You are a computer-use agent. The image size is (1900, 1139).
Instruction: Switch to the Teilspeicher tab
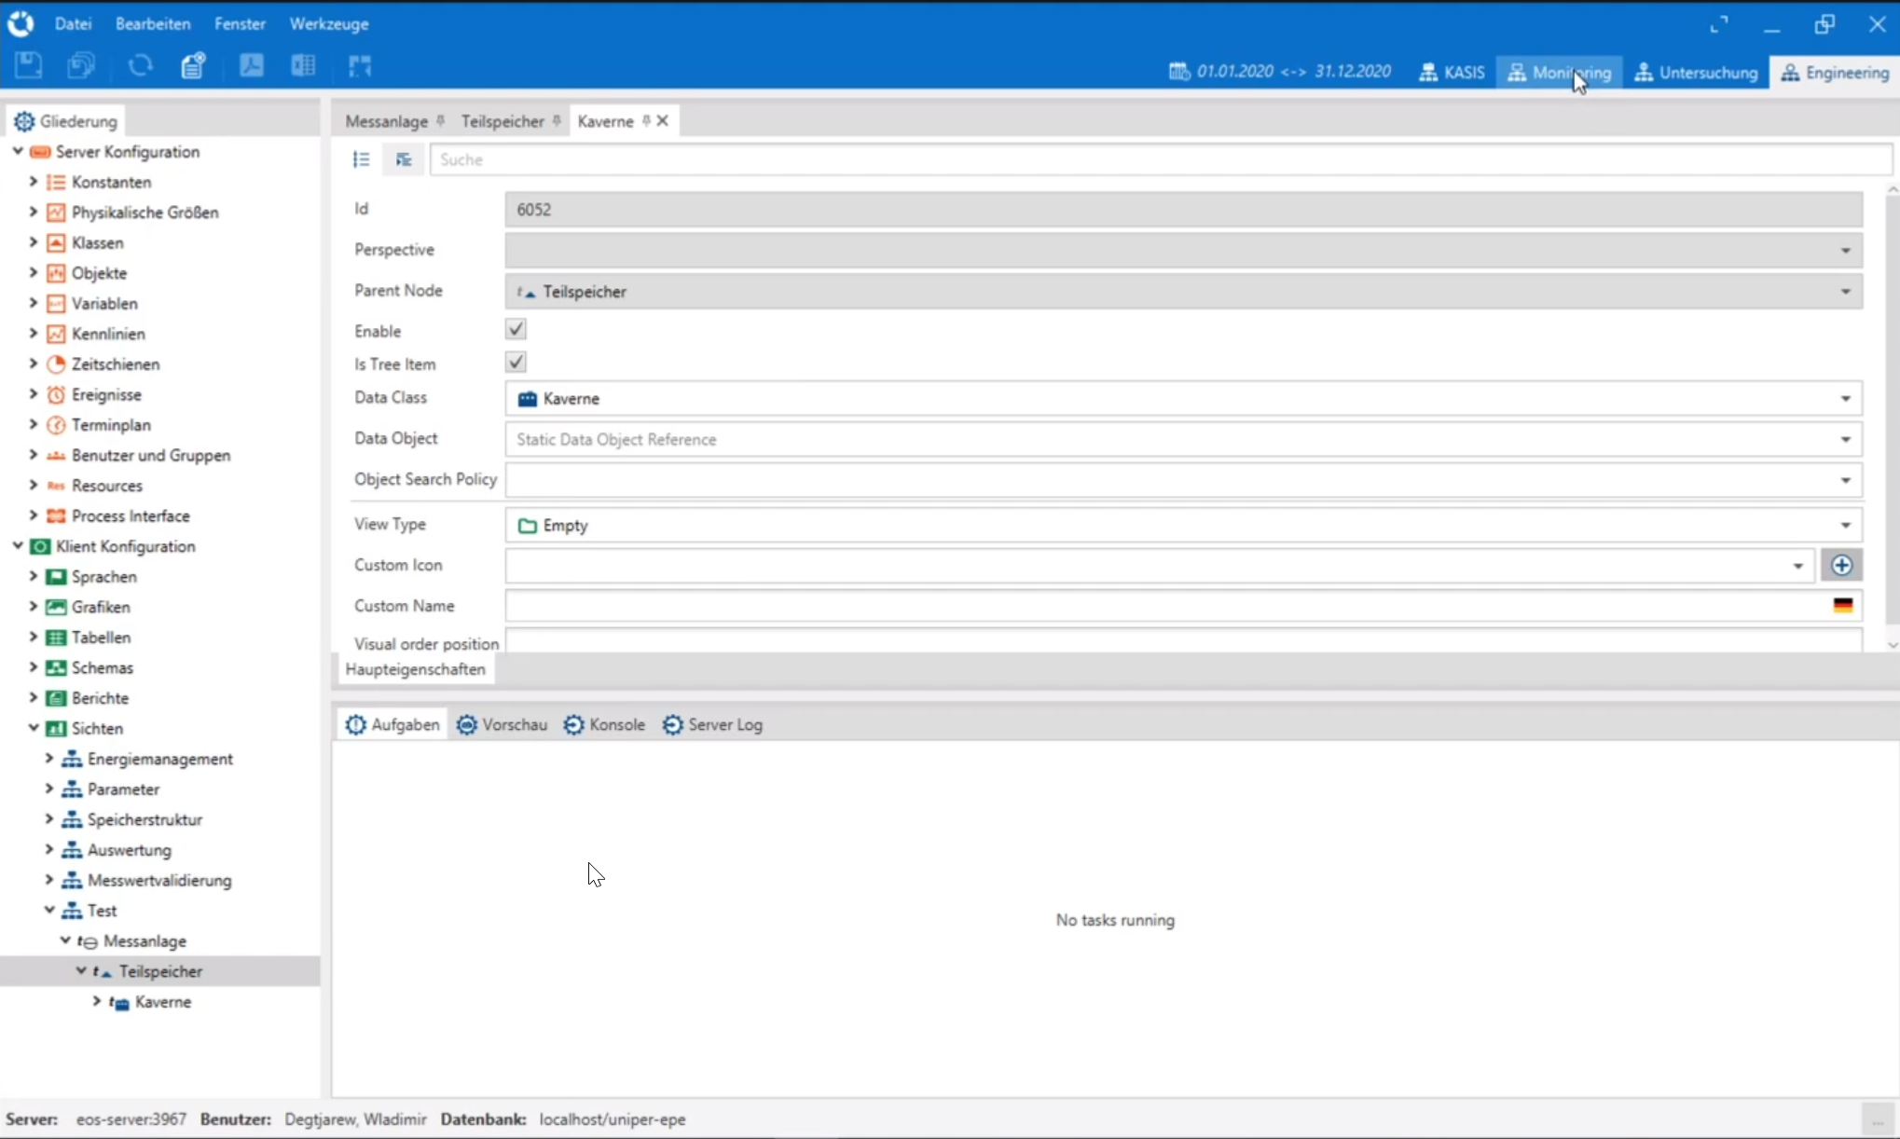point(503,121)
